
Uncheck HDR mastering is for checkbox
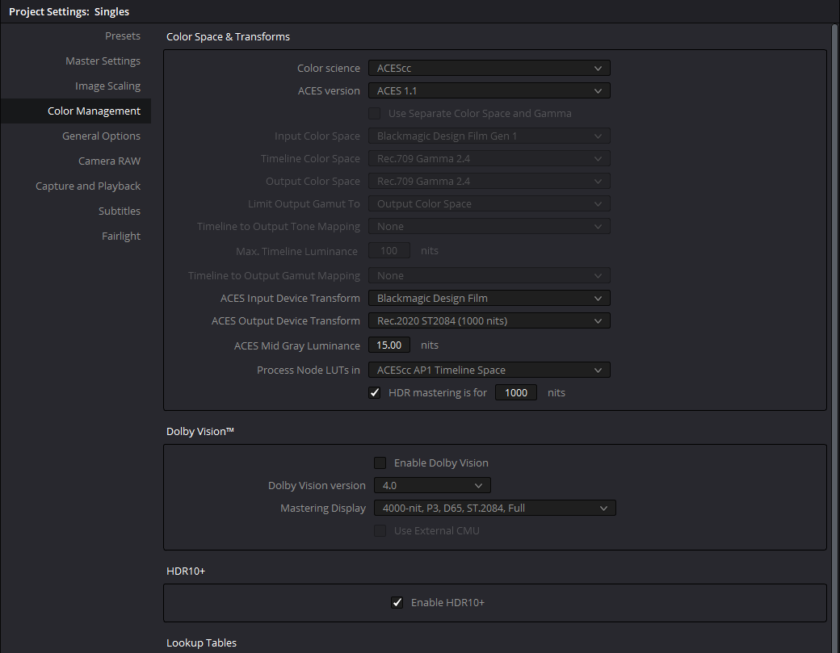(375, 393)
